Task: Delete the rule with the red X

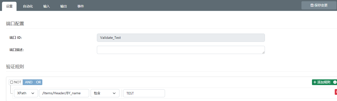Action: coord(336,92)
